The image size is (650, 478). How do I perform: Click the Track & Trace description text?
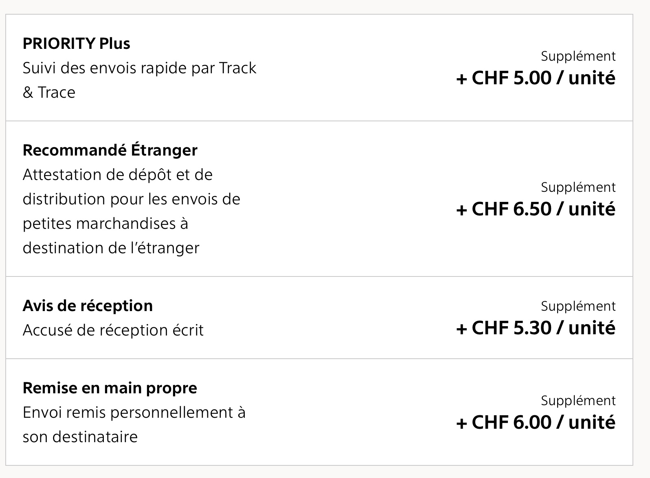click(140, 80)
